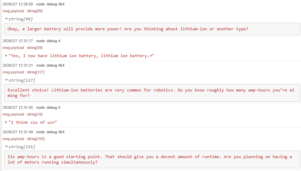Click the msg.payload : string[99] label
The image size is (301, 171).
(x=22, y=11)
